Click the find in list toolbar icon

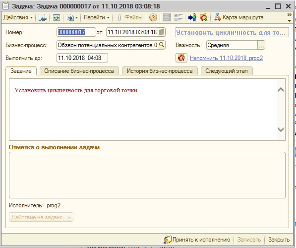tap(43, 18)
